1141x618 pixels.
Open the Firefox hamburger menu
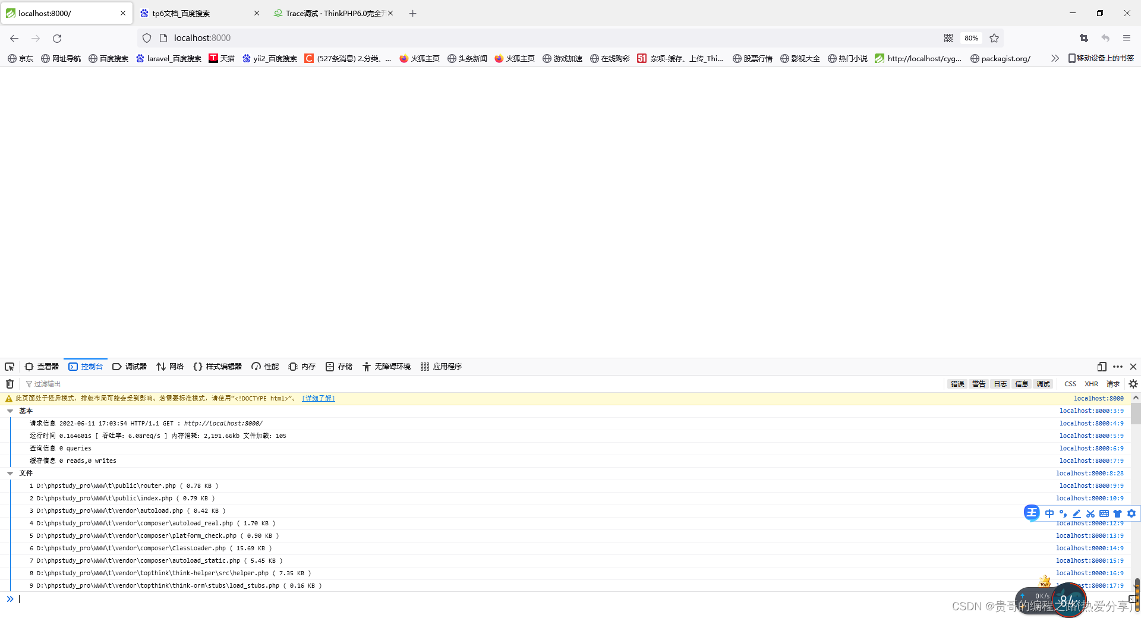pos(1126,38)
